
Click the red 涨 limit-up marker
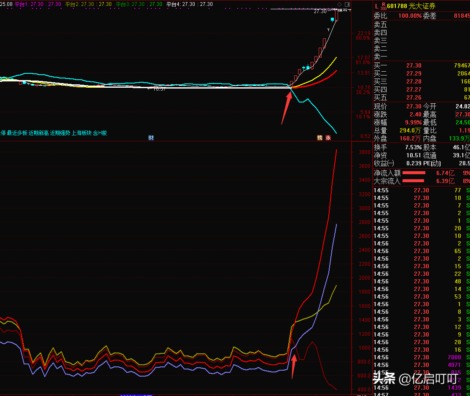coord(328,138)
